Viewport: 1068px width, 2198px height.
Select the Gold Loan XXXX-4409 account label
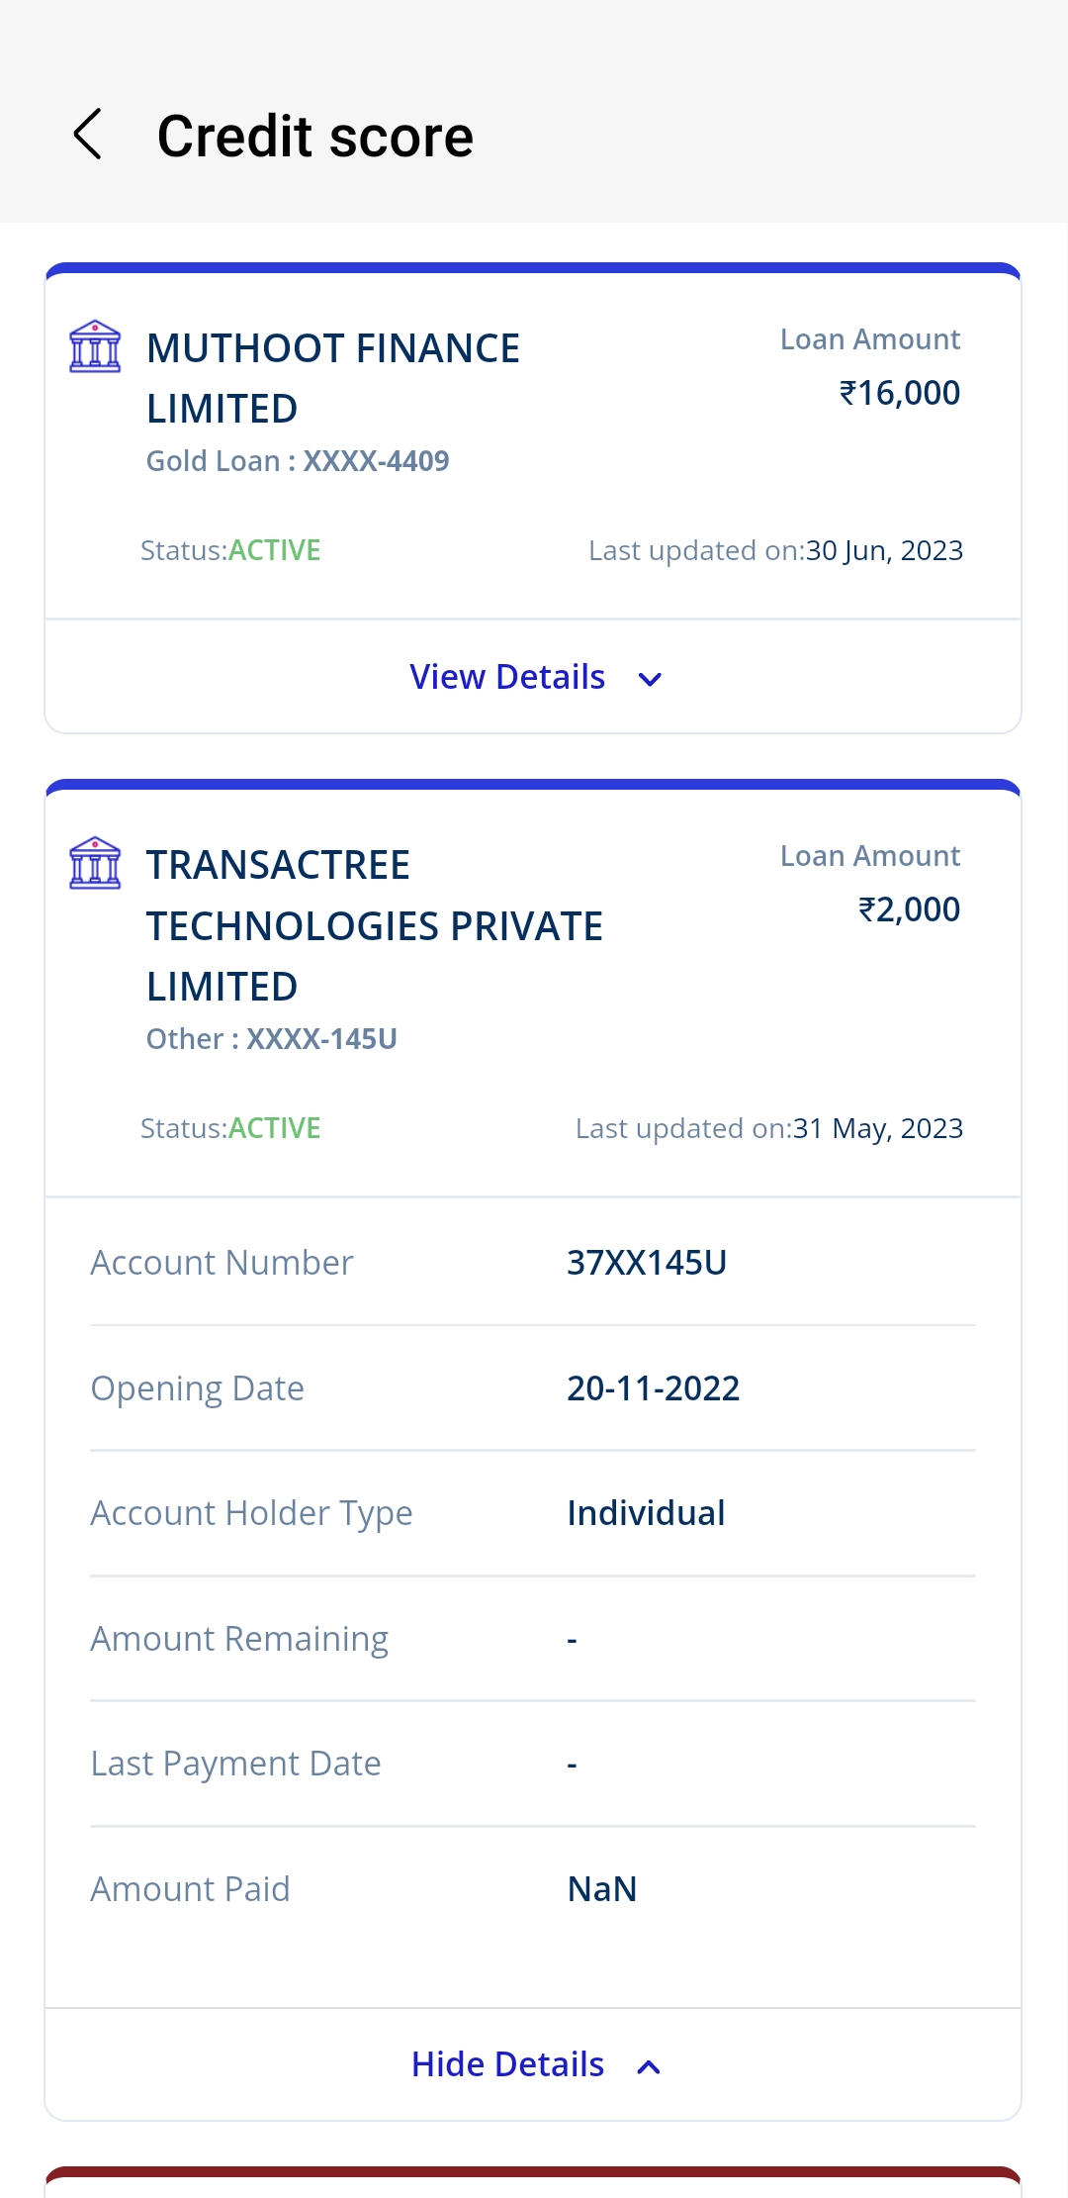coord(298,461)
